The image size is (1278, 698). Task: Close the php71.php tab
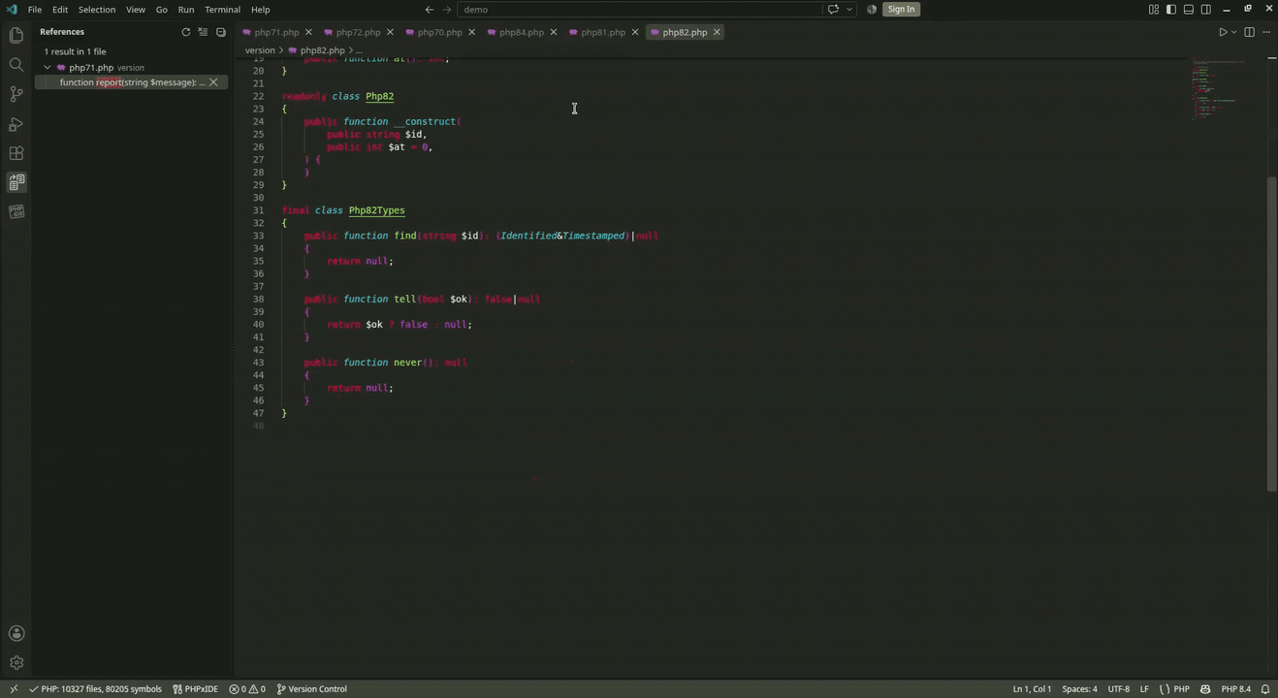coord(308,32)
